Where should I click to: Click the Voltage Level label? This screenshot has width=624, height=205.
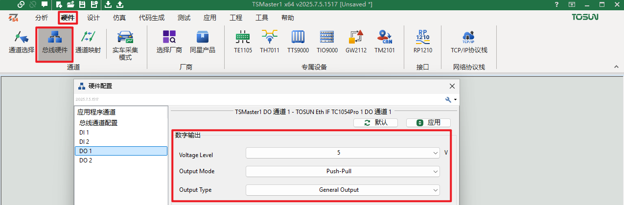click(x=196, y=155)
